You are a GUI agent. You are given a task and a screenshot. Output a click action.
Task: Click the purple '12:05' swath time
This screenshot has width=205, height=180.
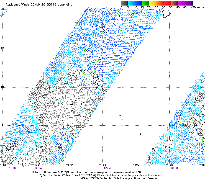(107, 168)
